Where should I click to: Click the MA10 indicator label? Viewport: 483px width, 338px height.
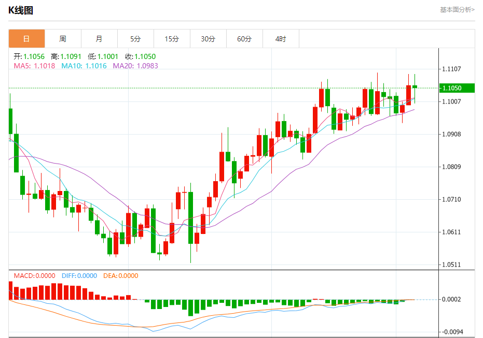pos(84,66)
